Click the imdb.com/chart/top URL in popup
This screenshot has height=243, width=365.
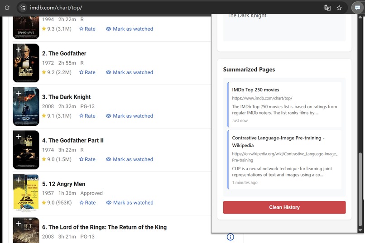click(x=262, y=98)
